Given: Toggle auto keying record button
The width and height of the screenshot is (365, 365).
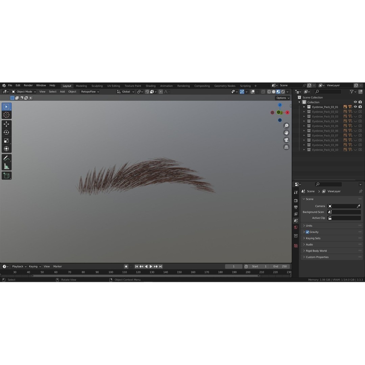Looking at the screenshot, I should click(126, 267).
